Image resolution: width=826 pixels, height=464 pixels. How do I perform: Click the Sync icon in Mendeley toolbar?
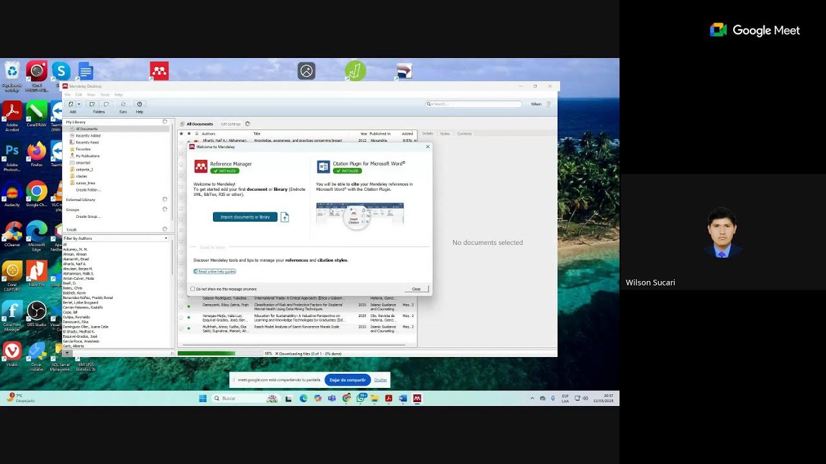[x=123, y=104]
